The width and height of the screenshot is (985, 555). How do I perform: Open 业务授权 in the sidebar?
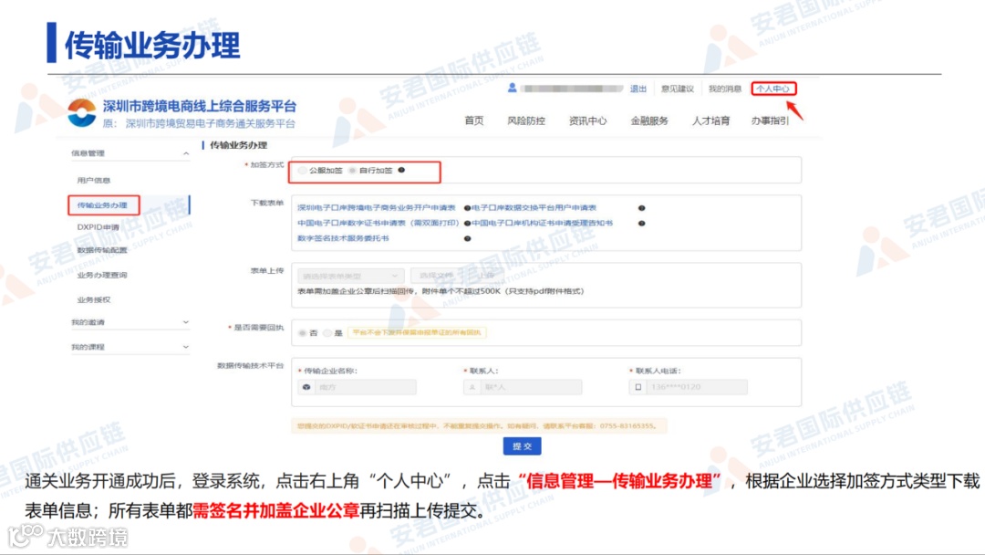[x=94, y=299]
